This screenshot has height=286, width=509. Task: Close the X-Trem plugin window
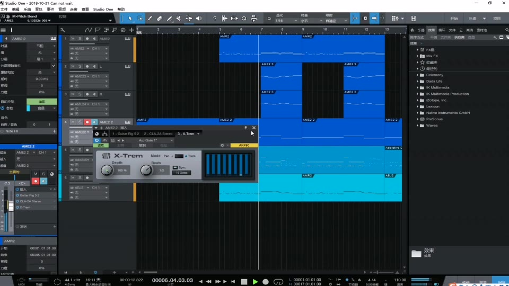pos(254,128)
